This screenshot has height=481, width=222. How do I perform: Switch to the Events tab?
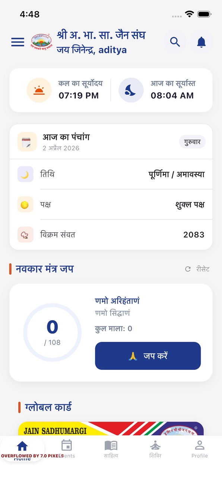tap(67, 449)
